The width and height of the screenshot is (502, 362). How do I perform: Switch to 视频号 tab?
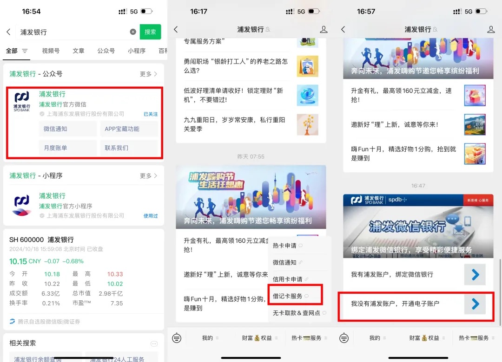51,51
